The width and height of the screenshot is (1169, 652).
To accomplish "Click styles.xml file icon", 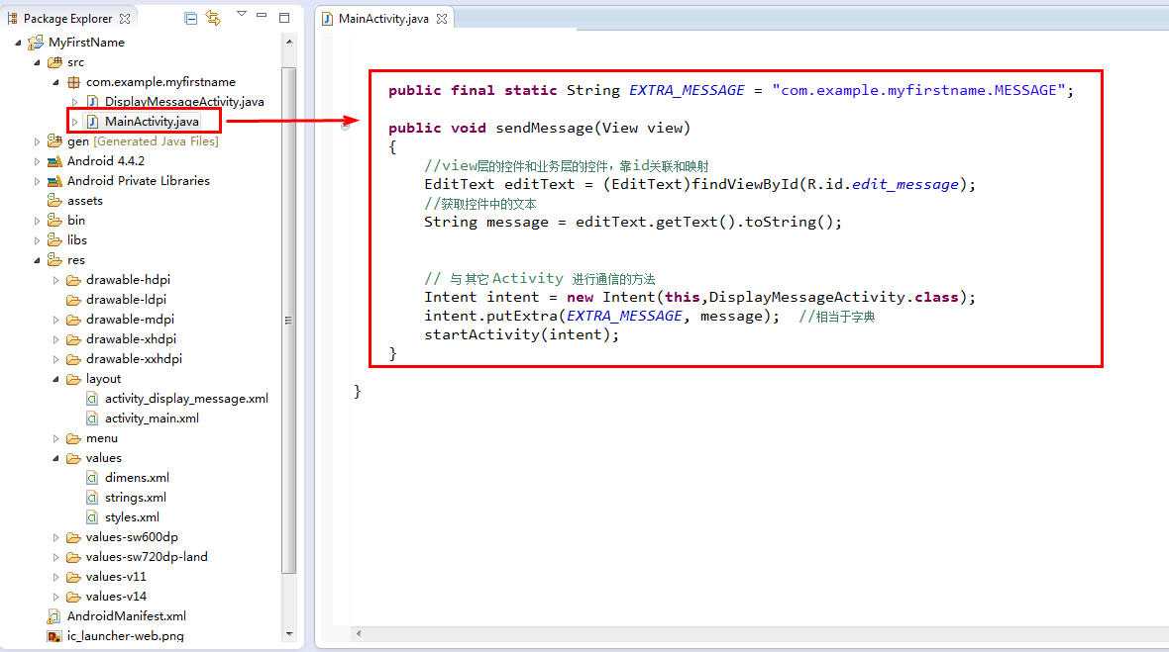I will click(x=92, y=517).
